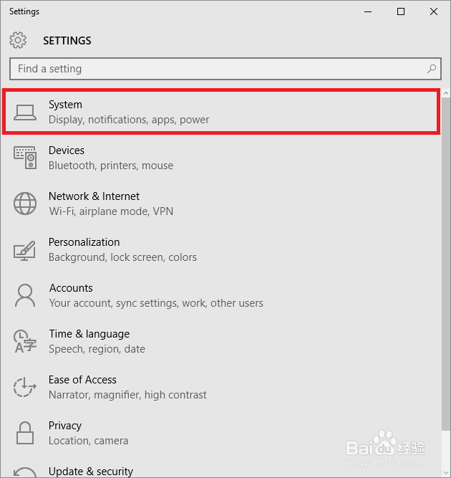This screenshot has width=451, height=478.
Task: Click the Settings gear icon
Action: point(19,40)
